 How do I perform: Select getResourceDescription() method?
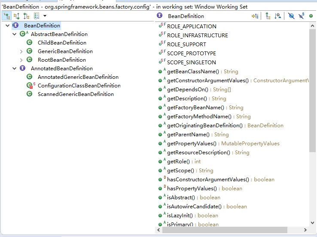208,153
